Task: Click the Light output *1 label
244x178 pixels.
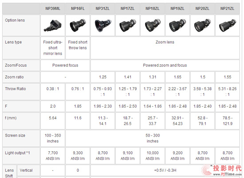Action: coord(17,153)
